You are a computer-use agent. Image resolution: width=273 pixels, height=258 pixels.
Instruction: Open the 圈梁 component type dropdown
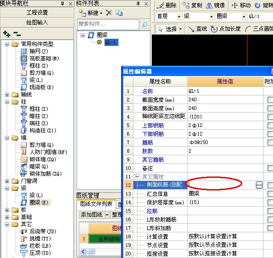[x=244, y=17]
